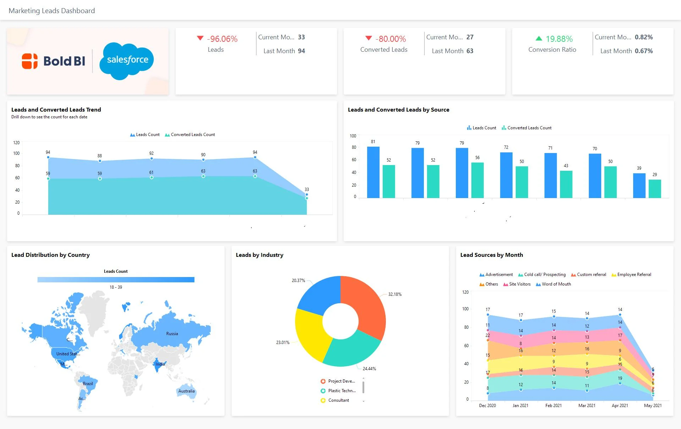Image resolution: width=681 pixels, height=429 pixels.
Task: Click the teal bar labeled 43
Action: pos(566,184)
